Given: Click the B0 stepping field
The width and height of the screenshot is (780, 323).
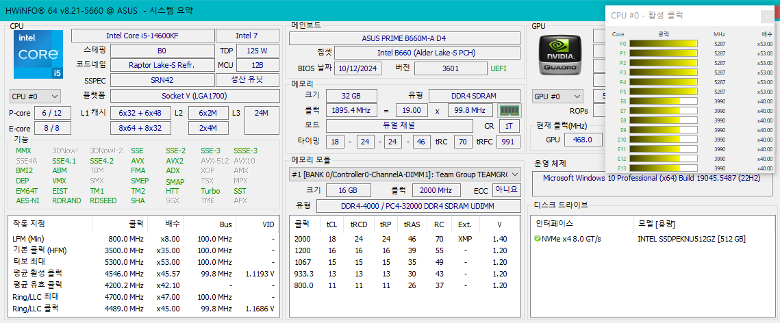Looking at the screenshot, I should (162, 51).
